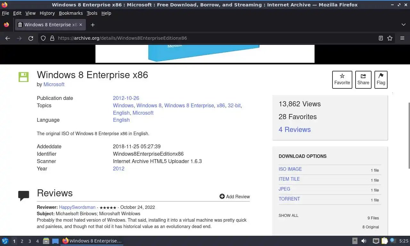The image size is (410, 246).
Task: Click the Firefox View icon in tab bar
Action: coord(6,25)
